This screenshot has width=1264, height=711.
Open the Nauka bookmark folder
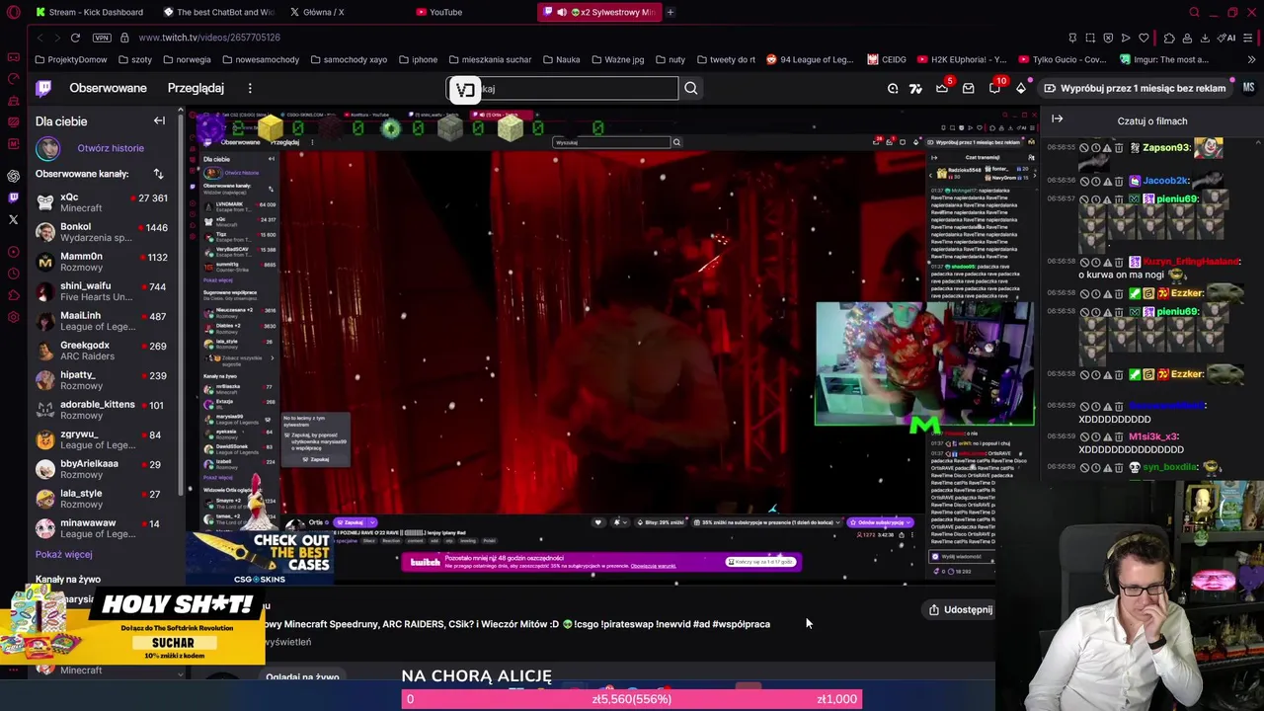tap(561, 59)
